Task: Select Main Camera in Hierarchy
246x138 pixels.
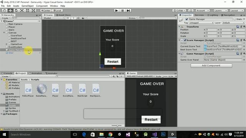Action: [15, 24]
